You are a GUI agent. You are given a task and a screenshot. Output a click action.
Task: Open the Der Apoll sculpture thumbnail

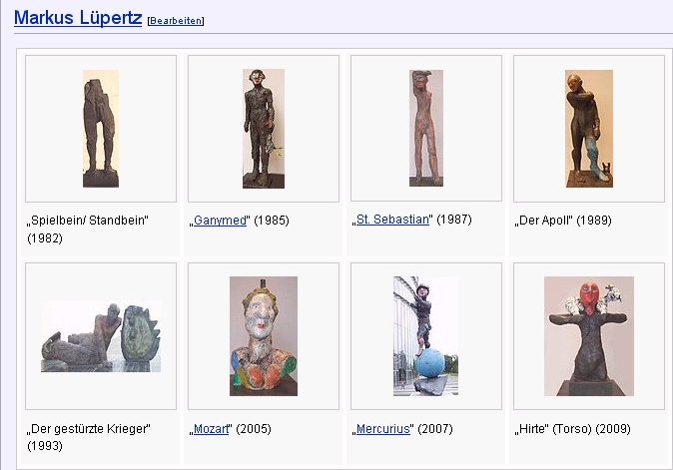click(589, 129)
